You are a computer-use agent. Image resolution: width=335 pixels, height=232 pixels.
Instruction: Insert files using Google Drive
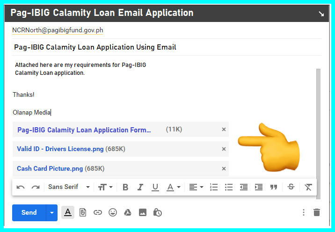(128, 212)
